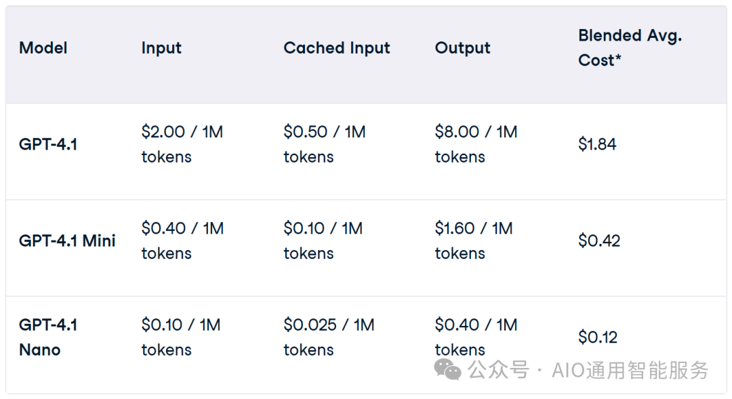This screenshot has width=732, height=399.
Task: Select the Cached Input column header
Action: click(x=337, y=48)
